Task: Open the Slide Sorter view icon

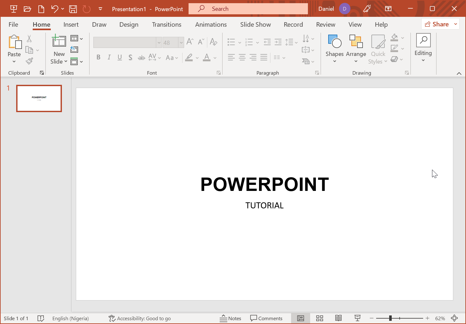Action: click(x=319, y=318)
